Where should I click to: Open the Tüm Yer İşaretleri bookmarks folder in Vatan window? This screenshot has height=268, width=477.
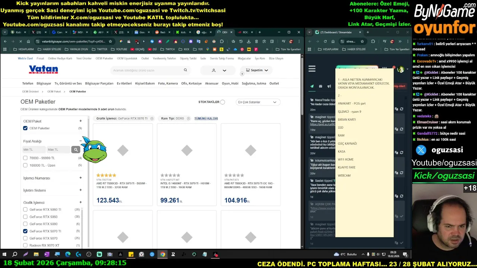pyautogui.click(x=288, y=49)
